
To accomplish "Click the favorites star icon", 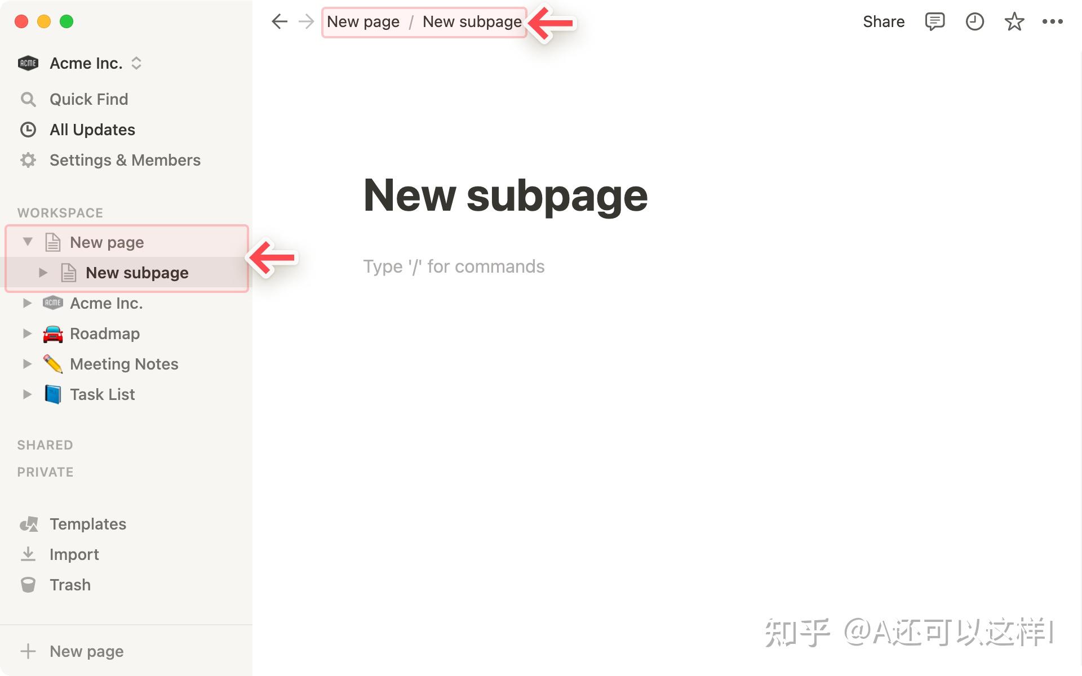I will [x=1014, y=21].
